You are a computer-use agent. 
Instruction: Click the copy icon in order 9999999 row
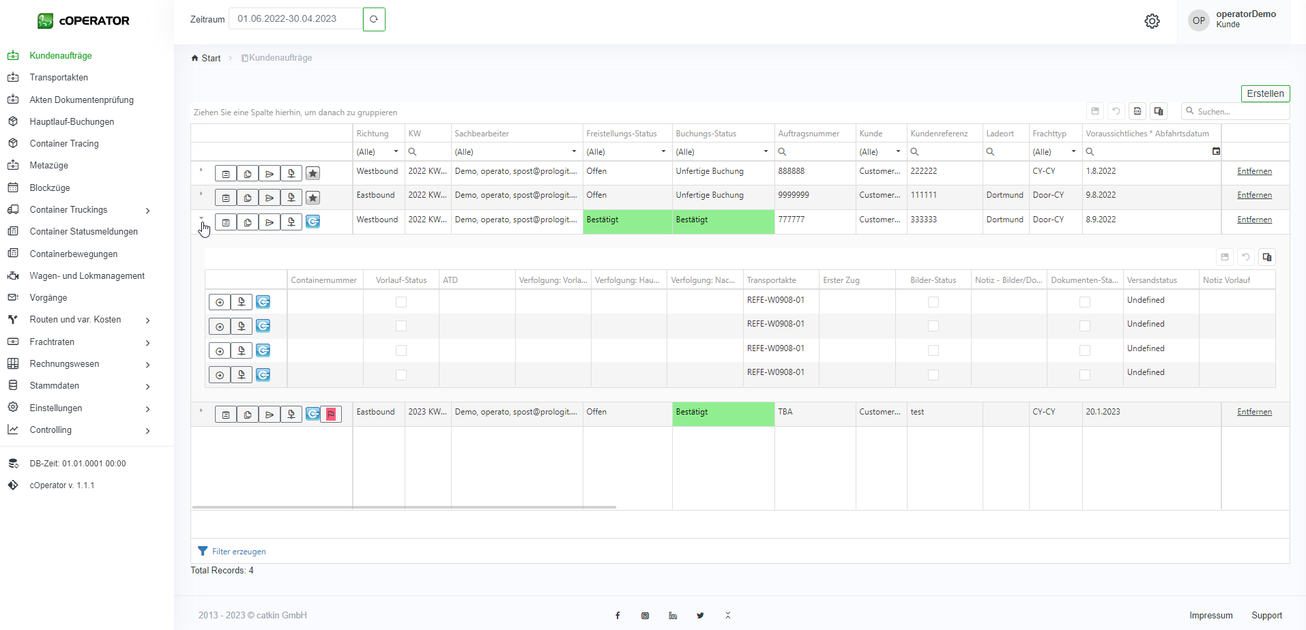pos(248,198)
